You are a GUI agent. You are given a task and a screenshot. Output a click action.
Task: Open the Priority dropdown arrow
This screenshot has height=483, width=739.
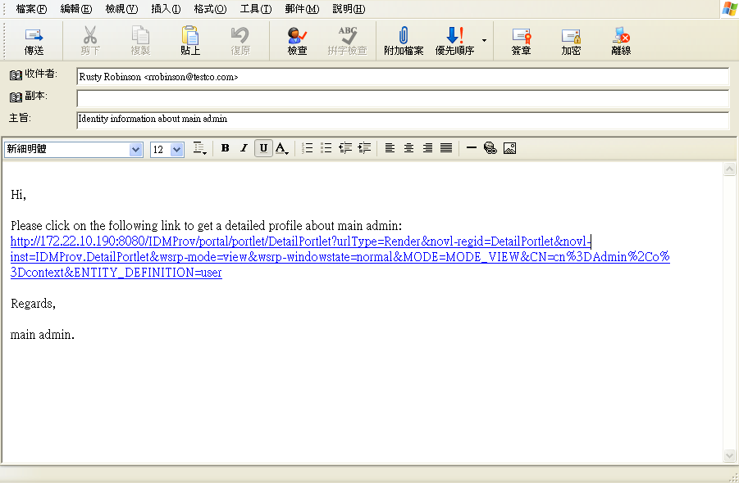(x=484, y=40)
